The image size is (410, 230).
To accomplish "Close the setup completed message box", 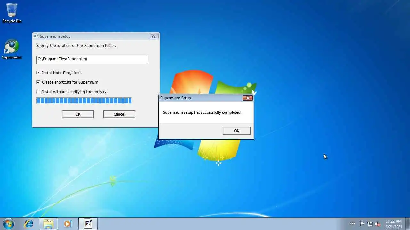I will point(248,98).
